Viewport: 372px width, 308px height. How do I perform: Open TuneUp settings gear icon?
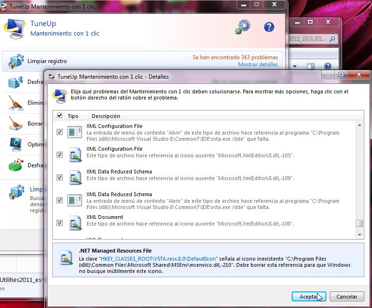(243, 27)
